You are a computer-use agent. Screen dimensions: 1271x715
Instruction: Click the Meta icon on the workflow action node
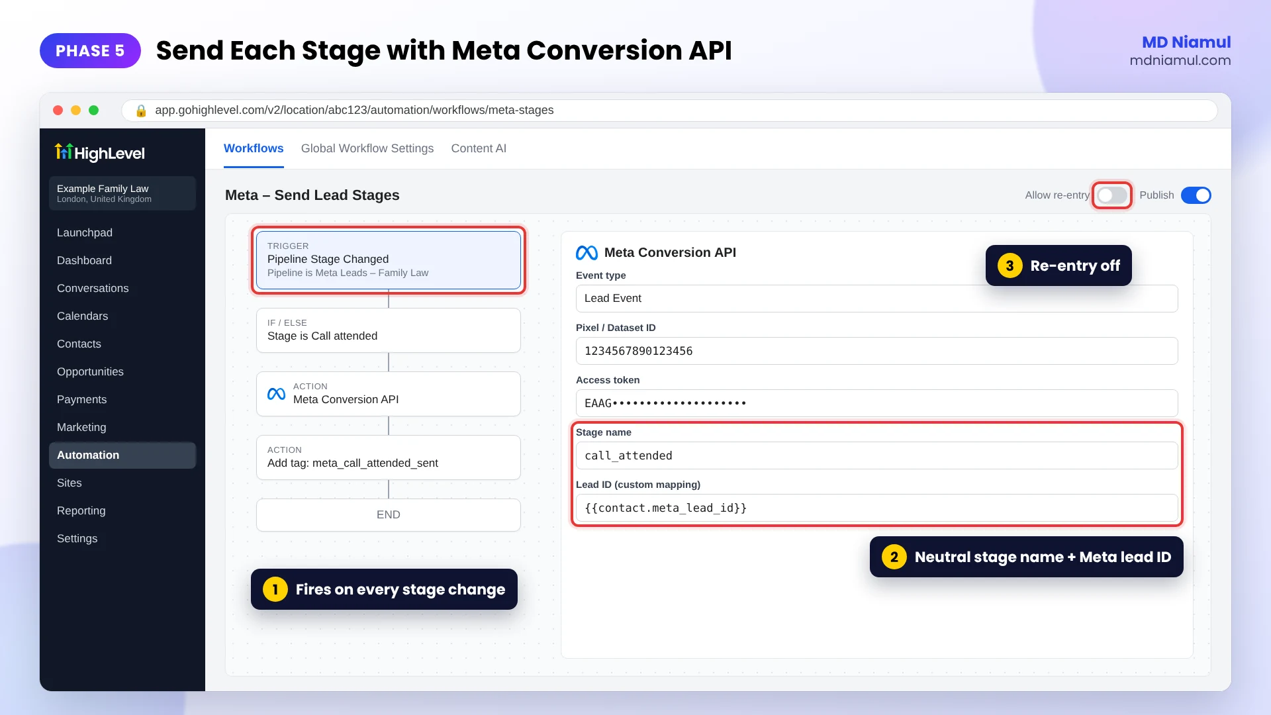coord(276,394)
